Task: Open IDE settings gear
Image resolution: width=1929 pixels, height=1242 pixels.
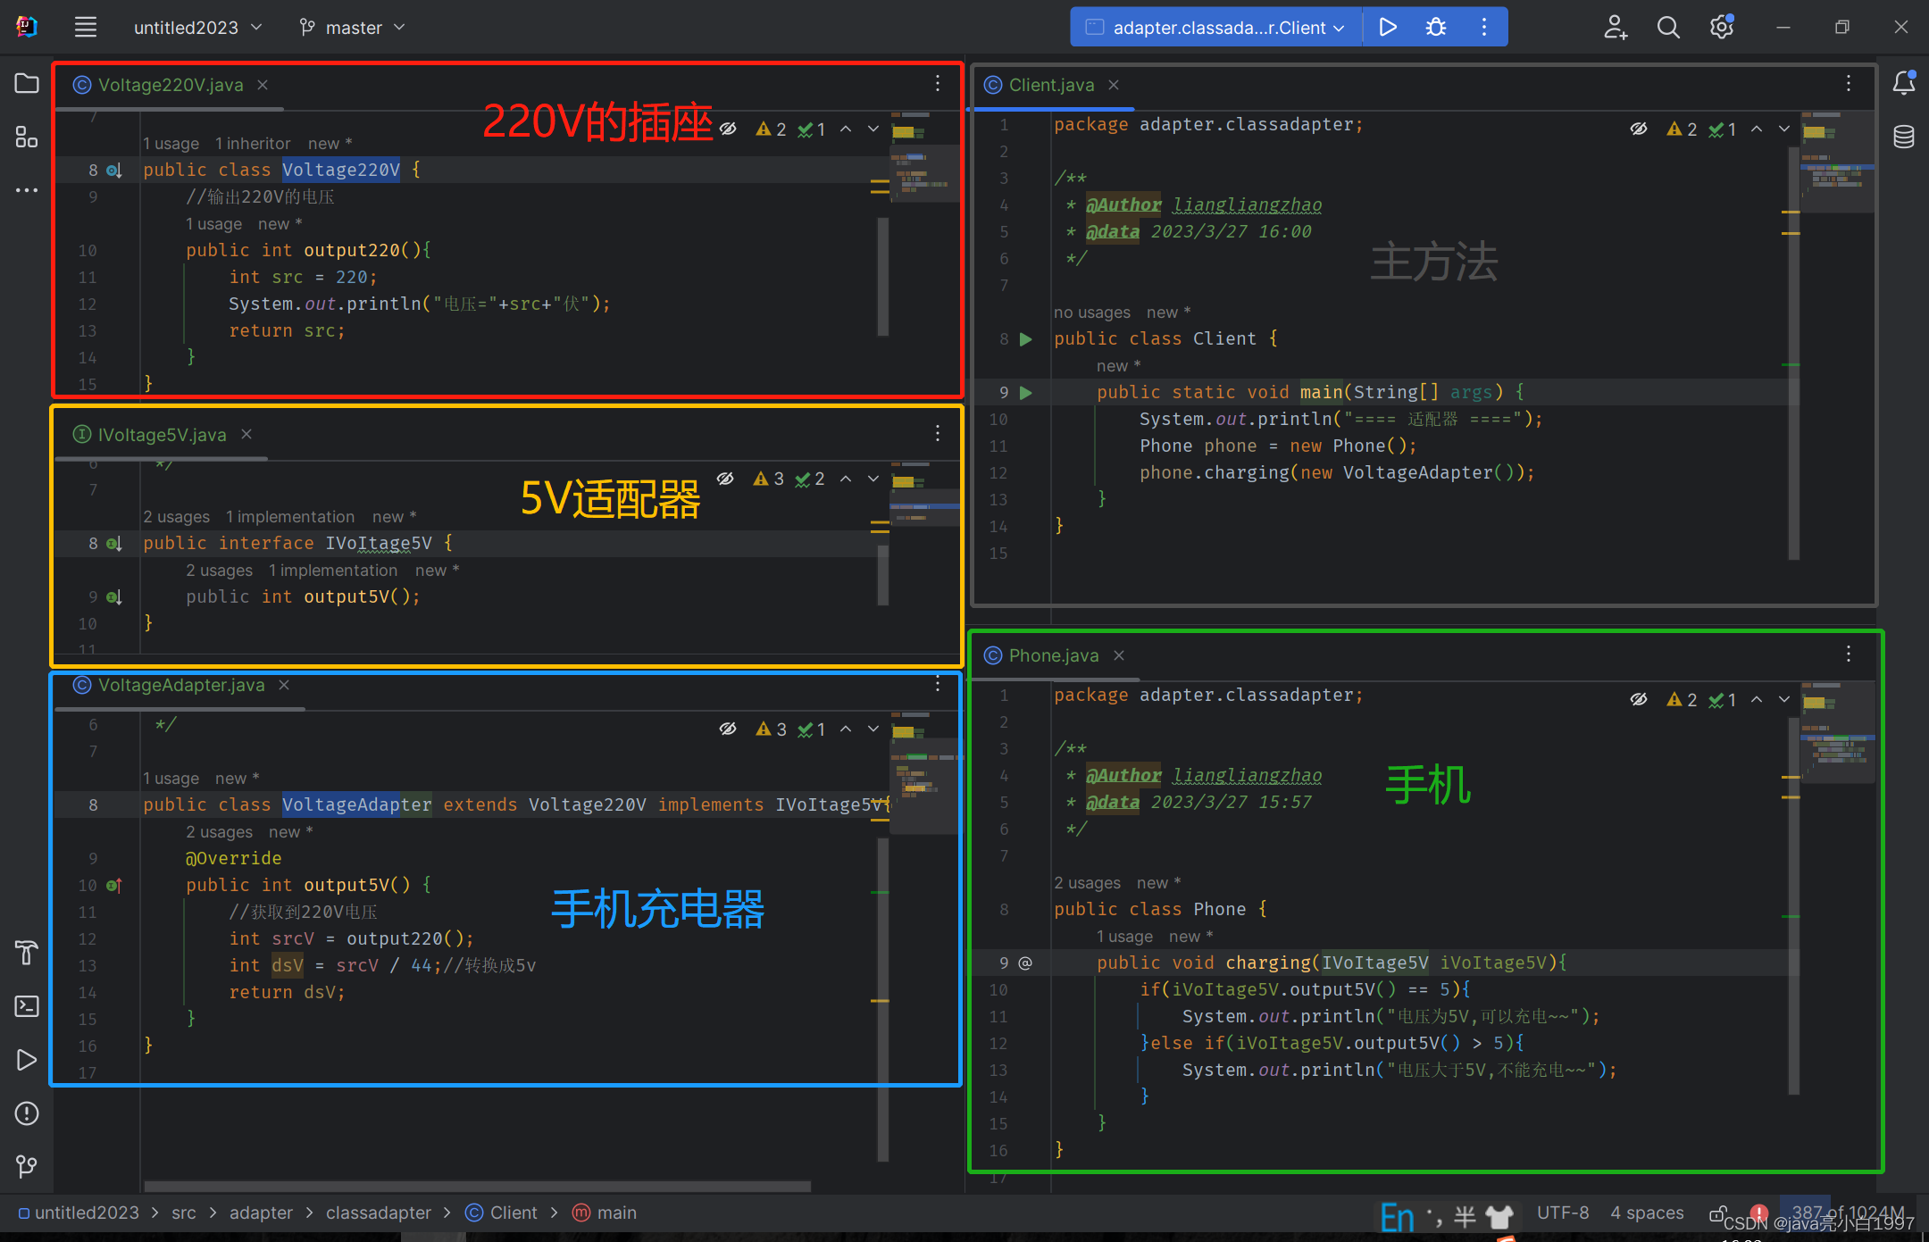Action: 1722,27
